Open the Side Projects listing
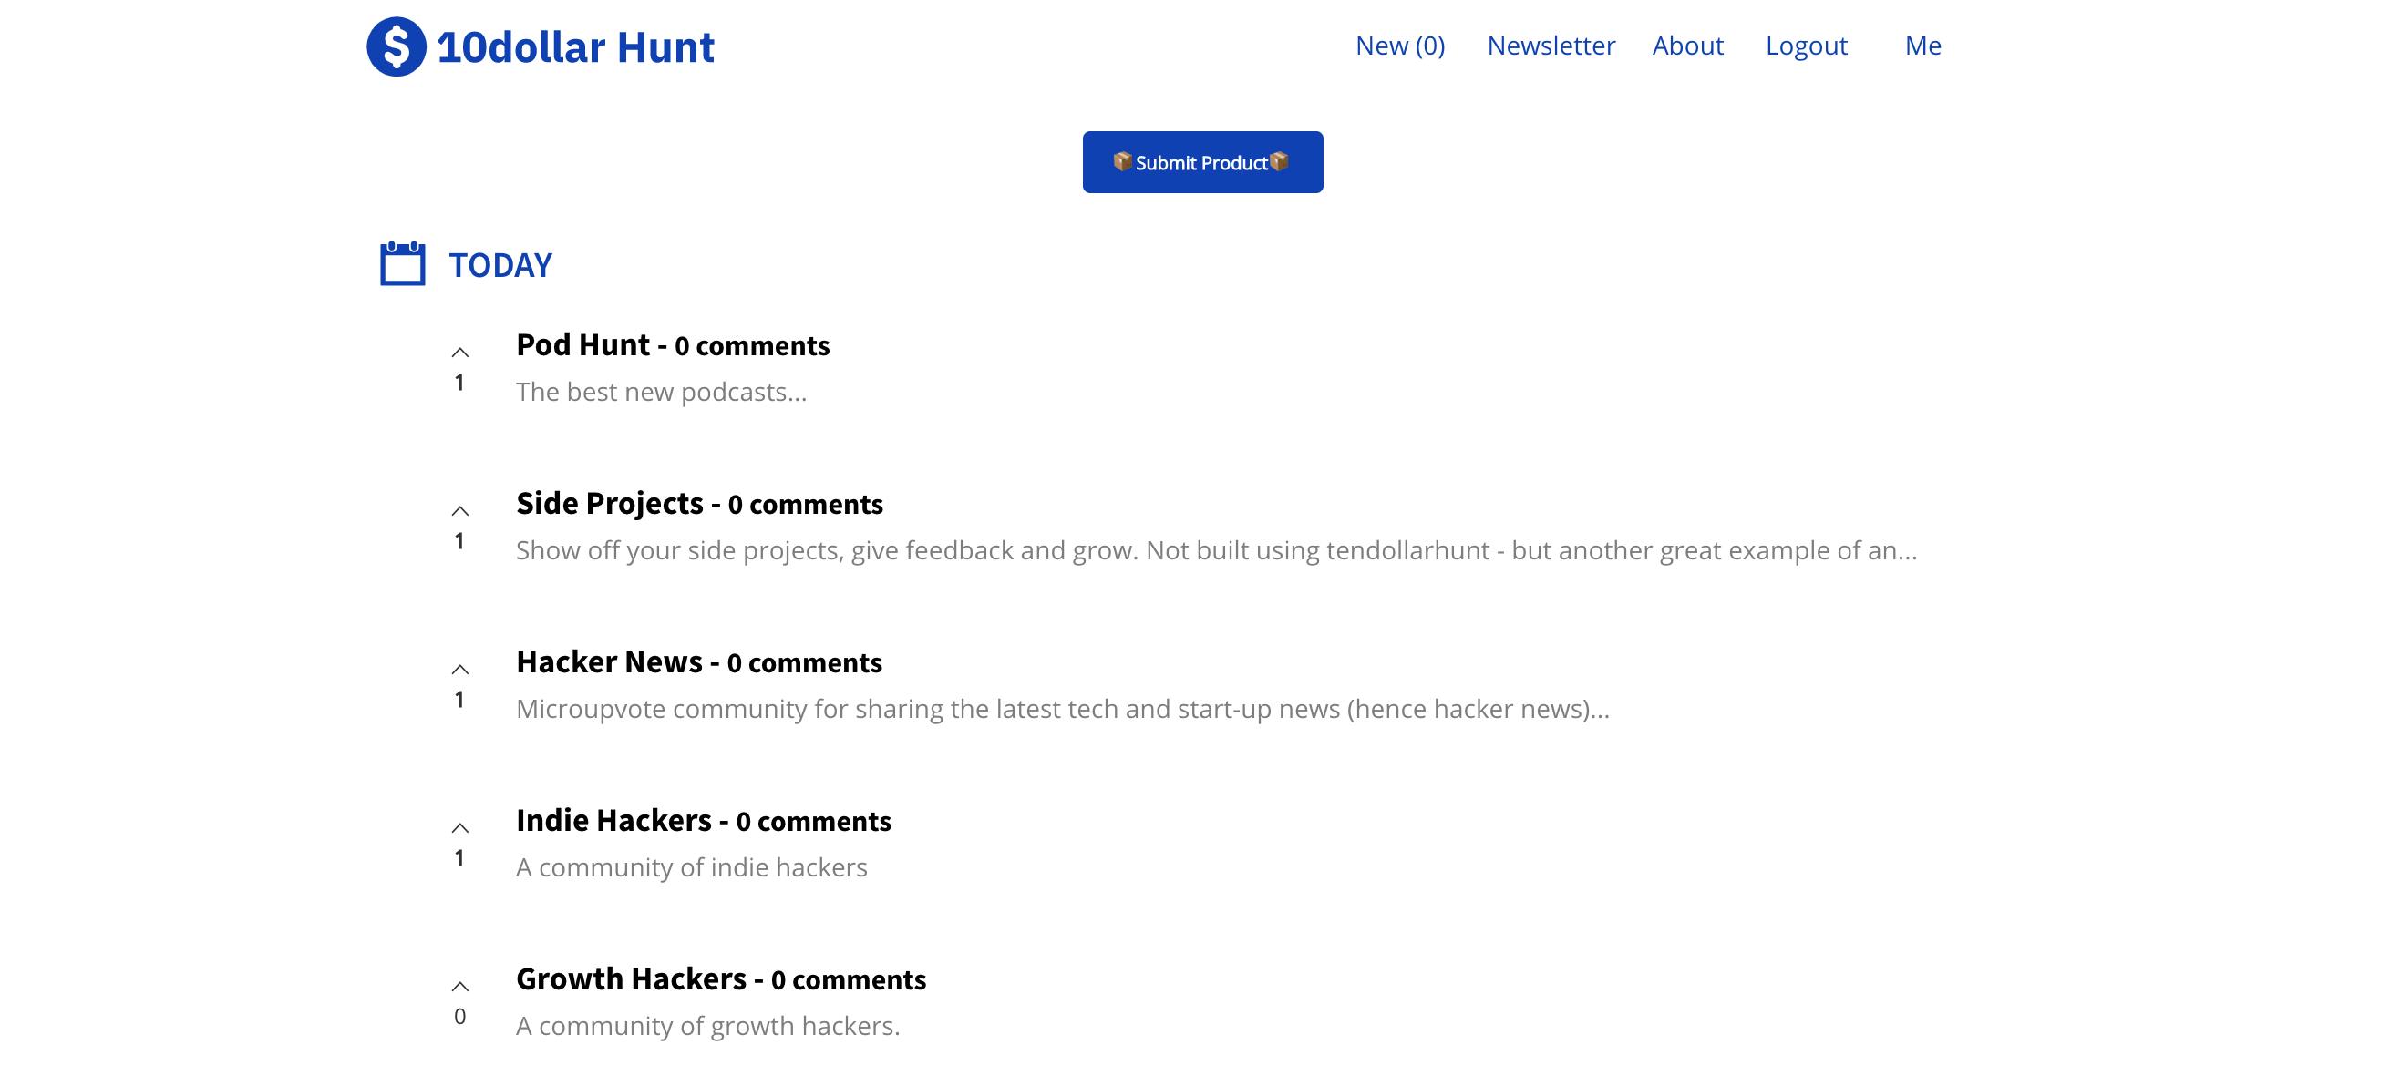This screenshot has width=2401, height=1086. tap(610, 503)
